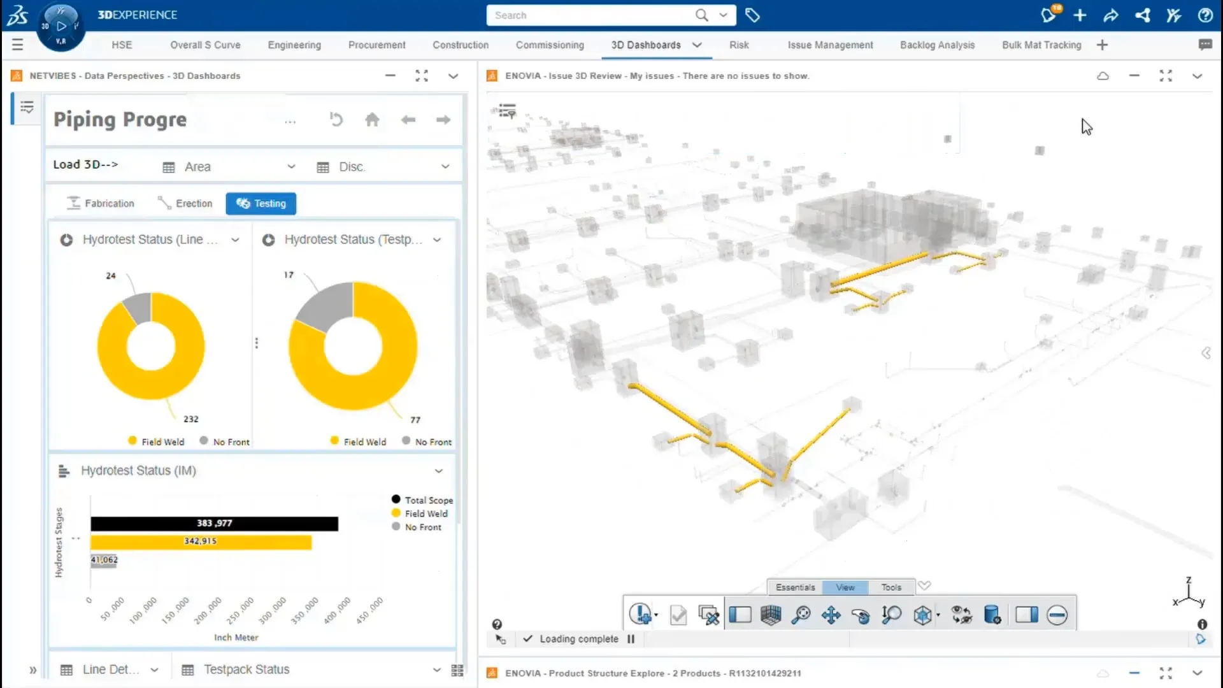This screenshot has width=1223, height=688.
Task: Select the Pan tool in the 3D viewer toolbar
Action: 831,615
